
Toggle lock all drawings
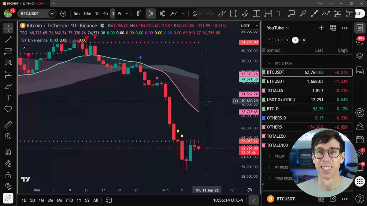tap(8, 175)
